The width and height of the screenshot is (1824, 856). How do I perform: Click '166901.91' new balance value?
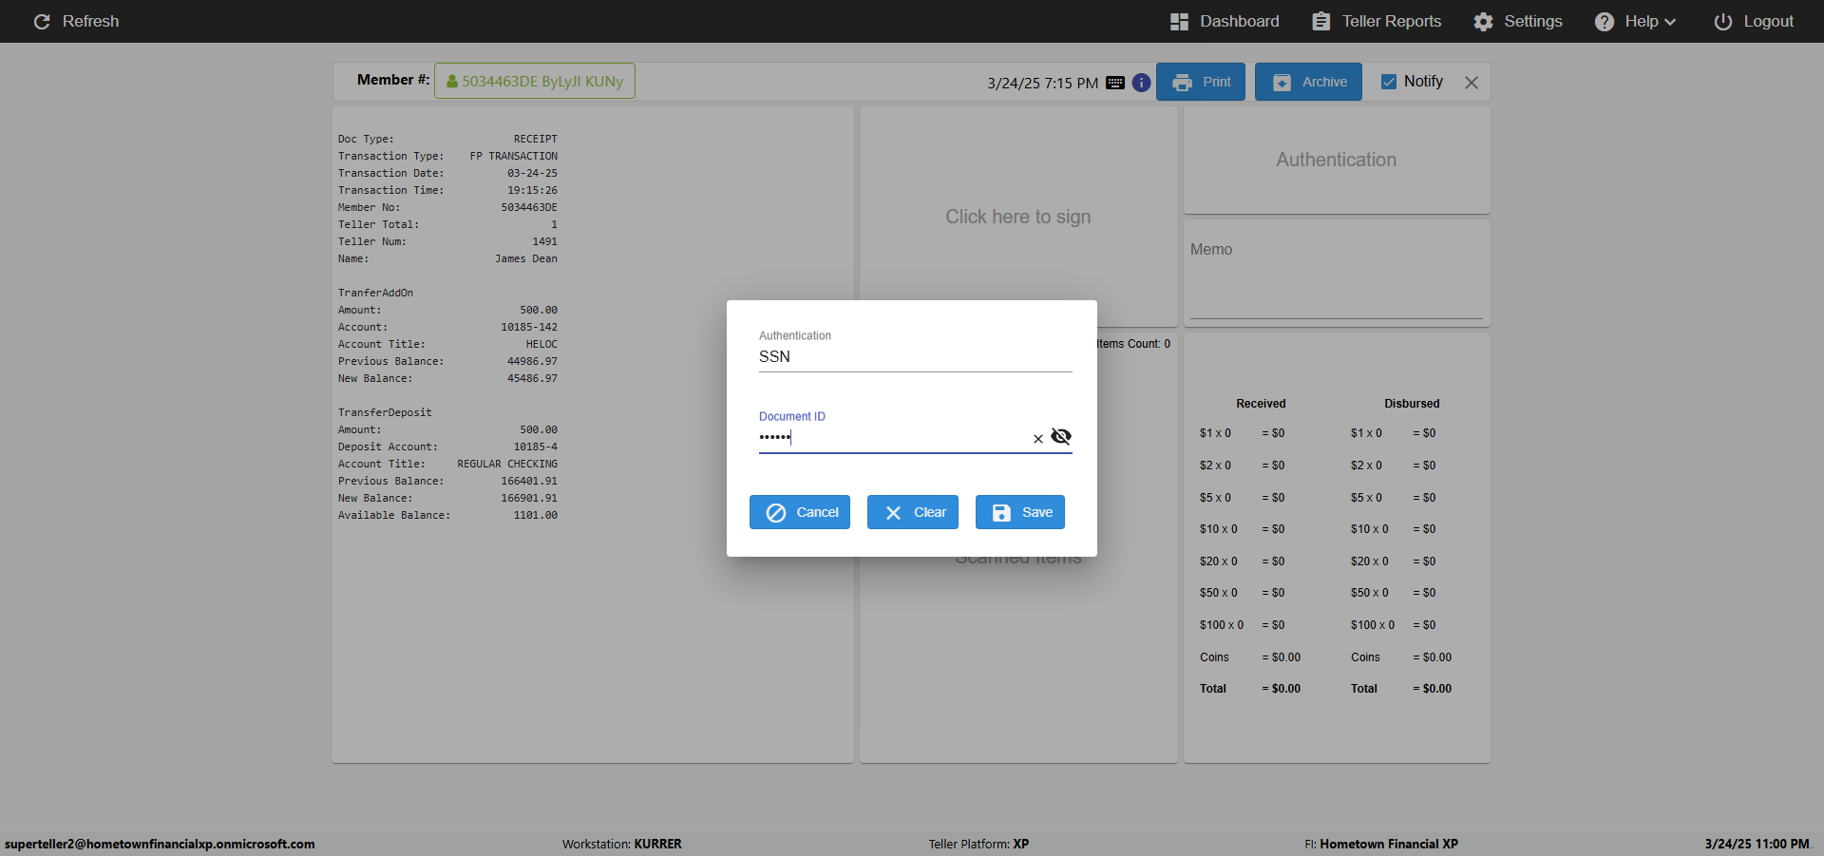[x=529, y=498]
